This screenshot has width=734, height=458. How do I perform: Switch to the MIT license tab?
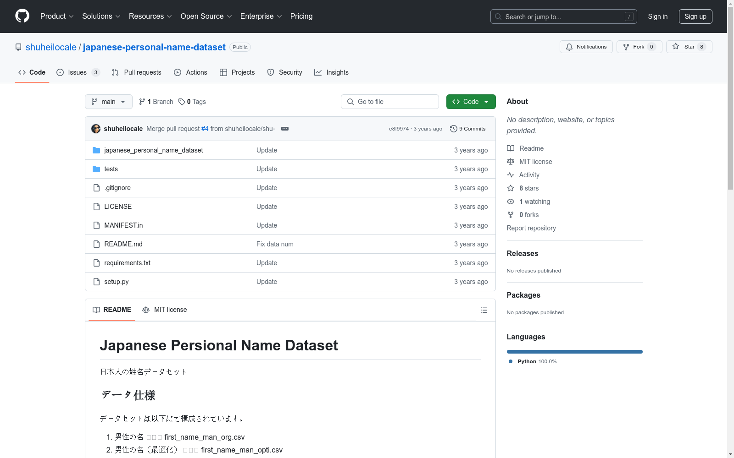pos(165,310)
